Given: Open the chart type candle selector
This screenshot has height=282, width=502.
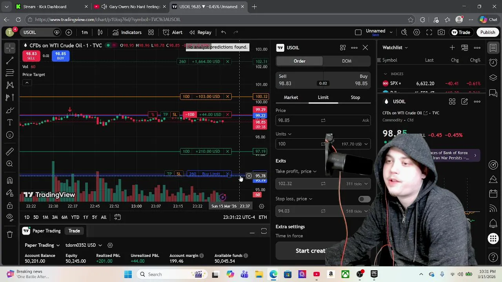Looking at the screenshot, I should (100, 33).
